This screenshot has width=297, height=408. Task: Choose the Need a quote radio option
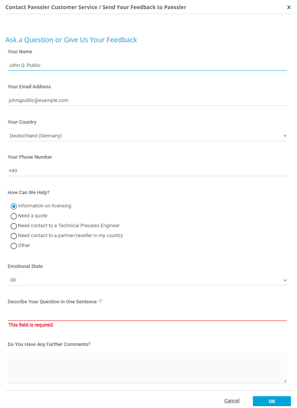click(14, 216)
